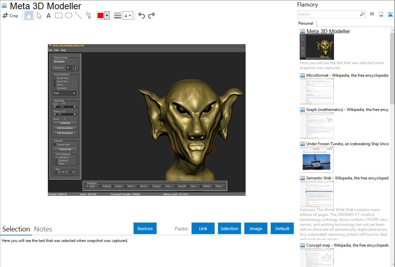Viewport: 395px width, 267px height.
Task: Select the arrow pointer tool
Action: pyautogui.click(x=39, y=15)
